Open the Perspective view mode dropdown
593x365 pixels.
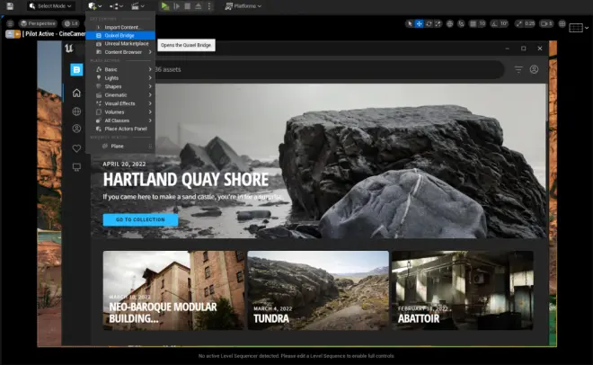click(x=39, y=23)
